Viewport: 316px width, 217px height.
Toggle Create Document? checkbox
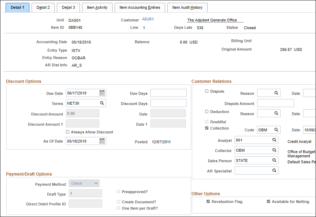point(118,202)
